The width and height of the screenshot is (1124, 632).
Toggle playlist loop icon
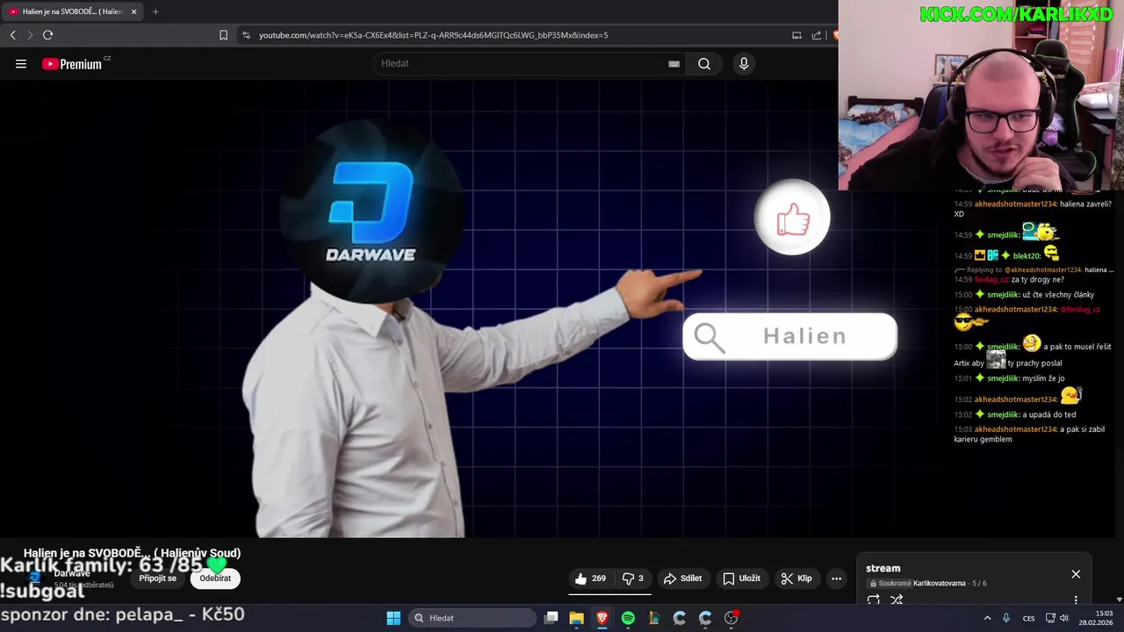tap(874, 600)
